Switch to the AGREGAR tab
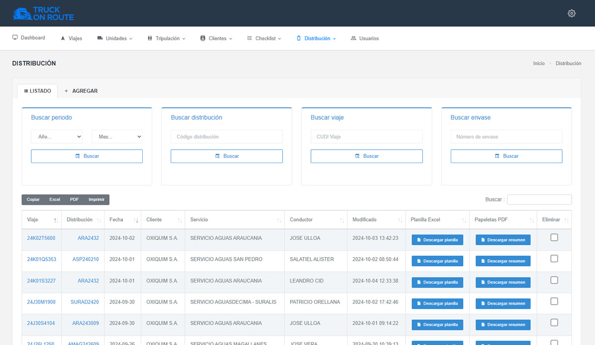595x345 pixels. 81,91
